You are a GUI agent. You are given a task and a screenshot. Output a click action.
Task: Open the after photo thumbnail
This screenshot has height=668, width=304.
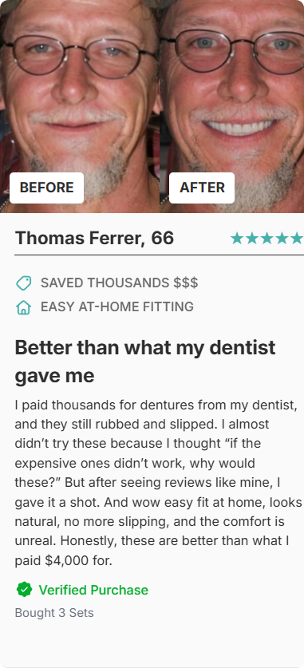pos(232,106)
